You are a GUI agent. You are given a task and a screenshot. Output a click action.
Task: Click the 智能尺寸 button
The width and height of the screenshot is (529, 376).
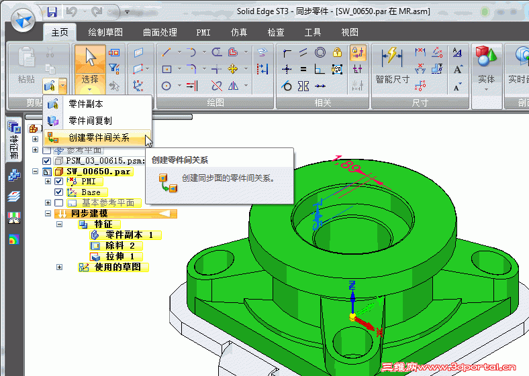click(x=392, y=66)
